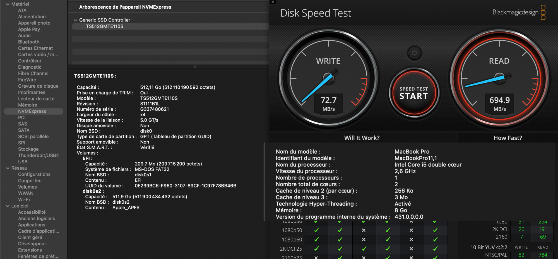This screenshot has width=558, height=259.
Task: Select Fibre Channel entry
Action: coord(33,73)
